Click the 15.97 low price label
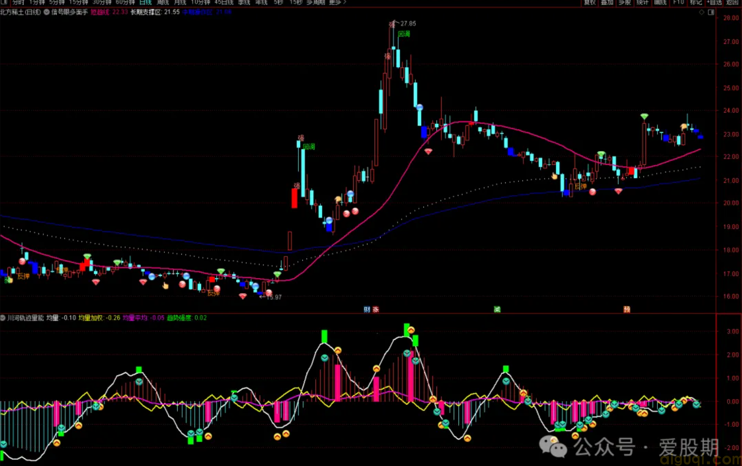The width and height of the screenshot is (742, 466). (274, 297)
